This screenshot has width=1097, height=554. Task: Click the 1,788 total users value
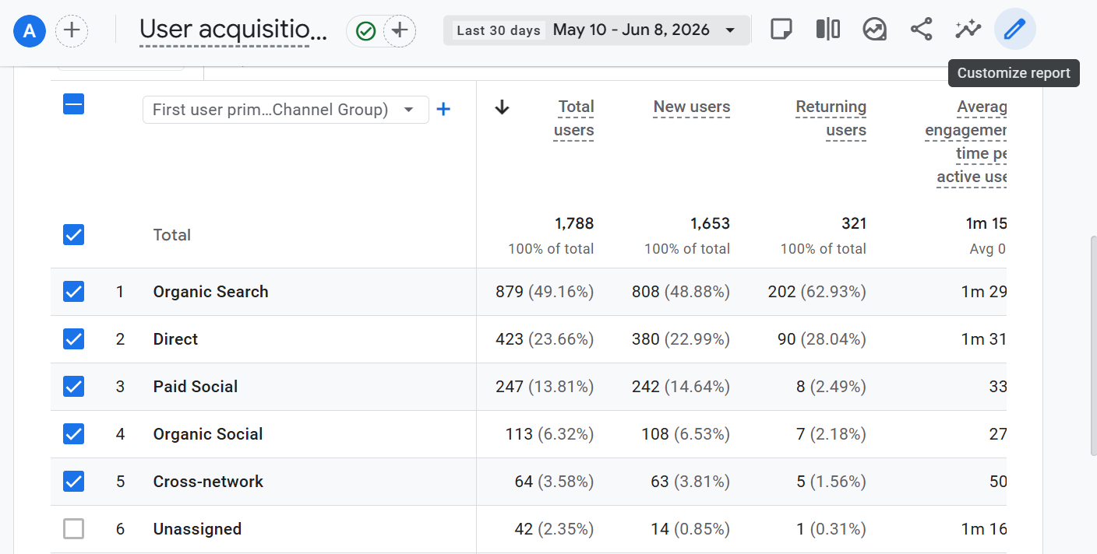coord(574,224)
